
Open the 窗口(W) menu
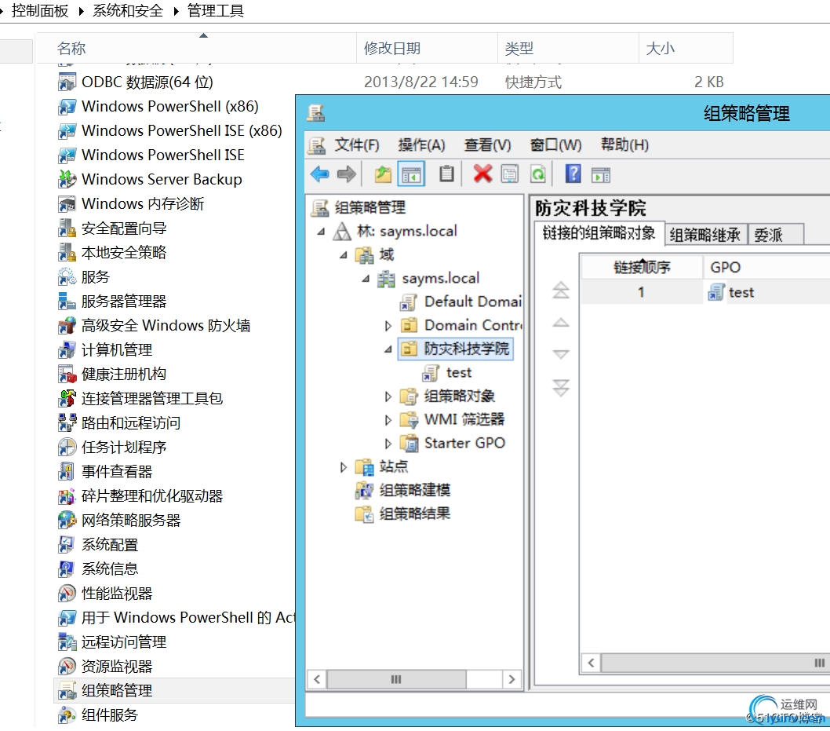coord(555,144)
